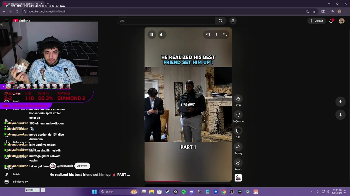The width and height of the screenshot is (350, 196).
Task: Open Discord from the taskbar
Action: [191, 192]
